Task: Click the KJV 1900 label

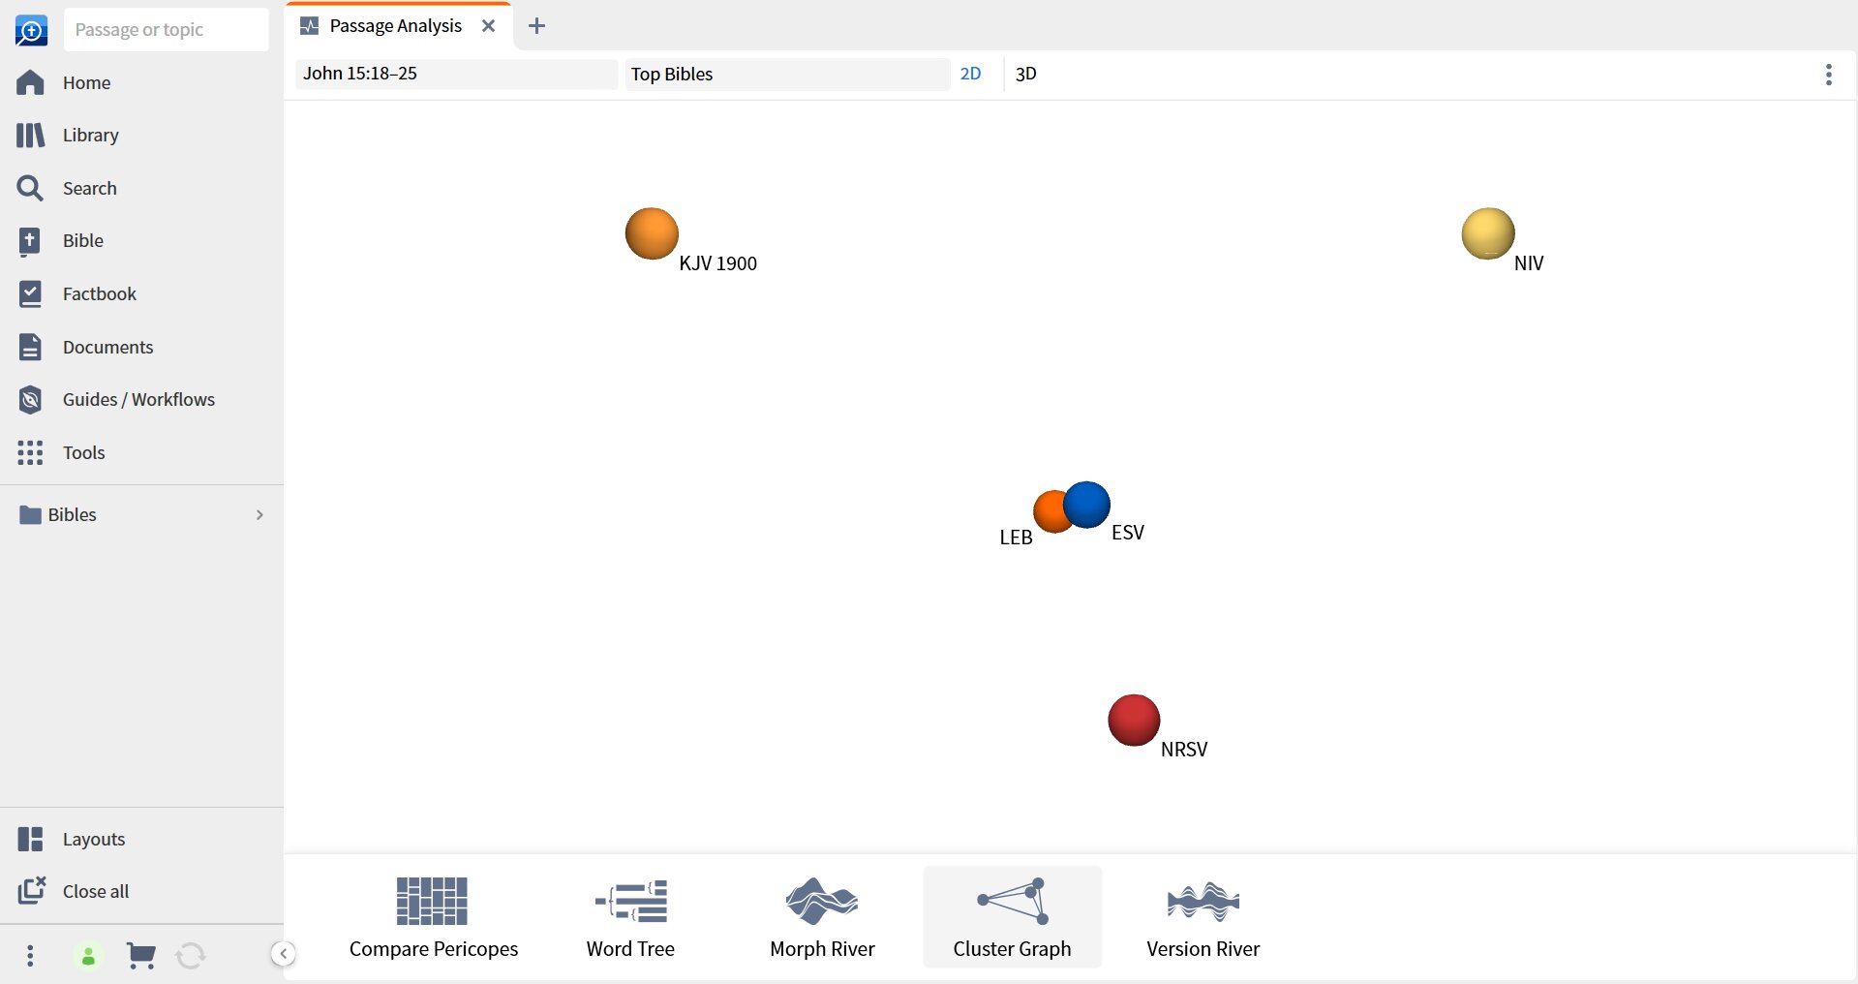Action: click(x=717, y=263)
